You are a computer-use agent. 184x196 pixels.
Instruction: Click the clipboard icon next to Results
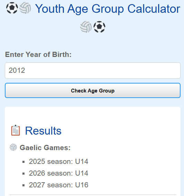[16, 130]
